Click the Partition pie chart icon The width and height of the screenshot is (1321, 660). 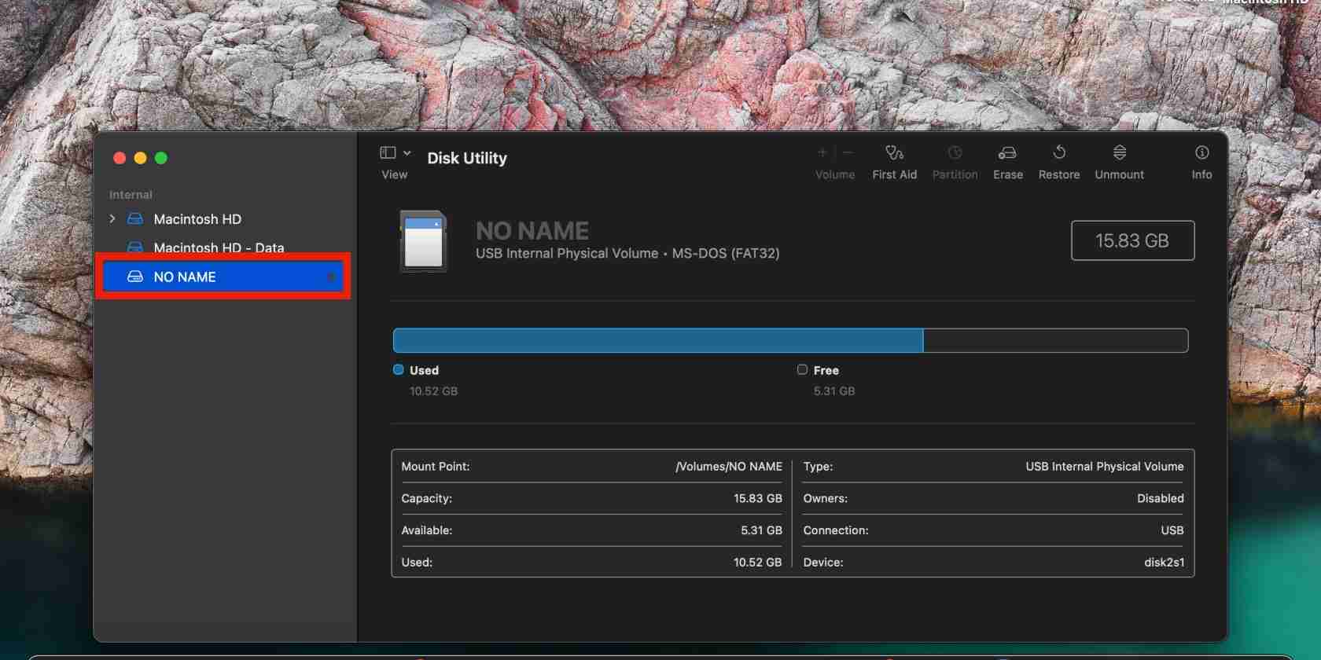955,152
